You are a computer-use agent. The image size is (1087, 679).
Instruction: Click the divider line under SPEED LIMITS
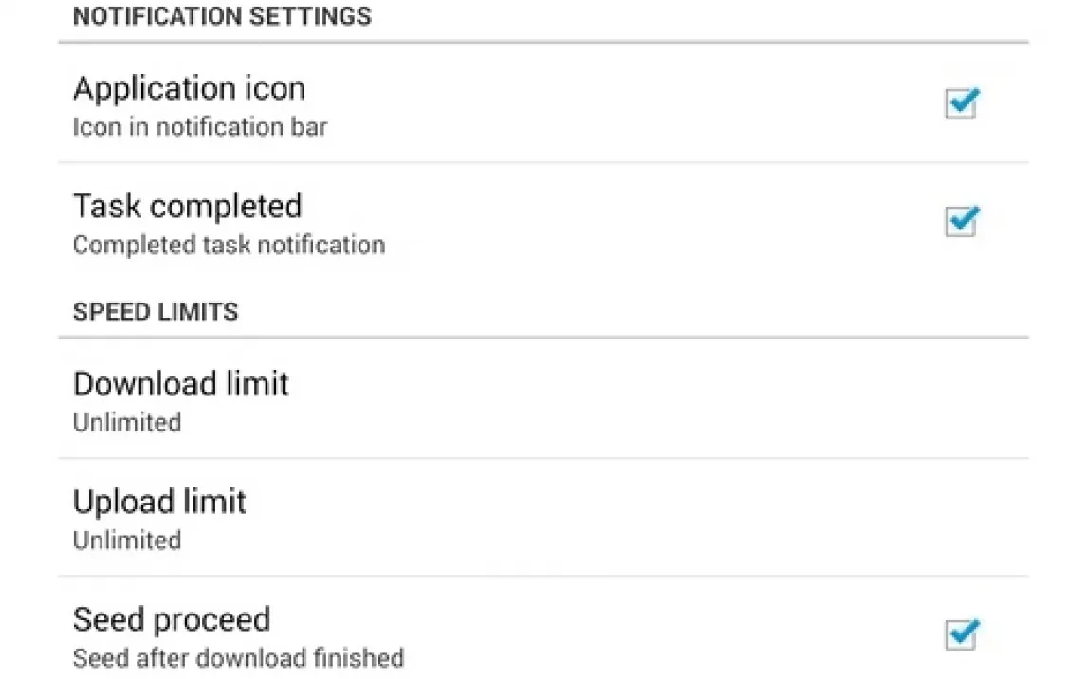pyautogui.click(x=543, y=337)
